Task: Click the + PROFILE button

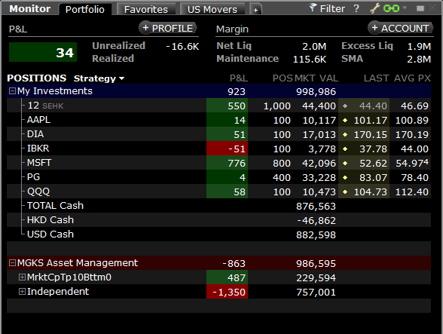Action: tap(168, 29)
